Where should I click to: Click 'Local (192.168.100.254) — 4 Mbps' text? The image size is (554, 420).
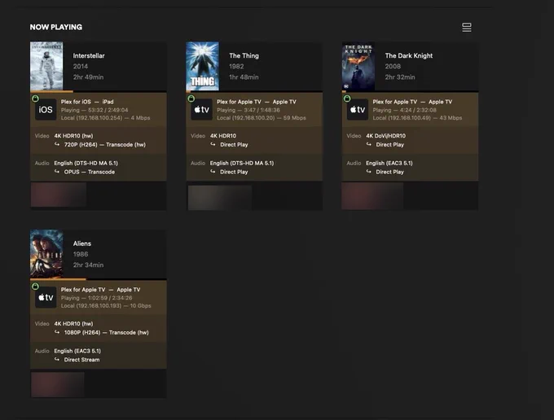pos(105,118)
